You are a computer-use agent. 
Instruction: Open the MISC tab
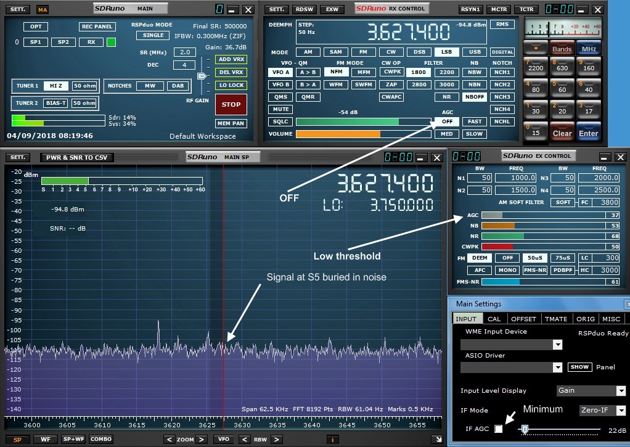612,319
